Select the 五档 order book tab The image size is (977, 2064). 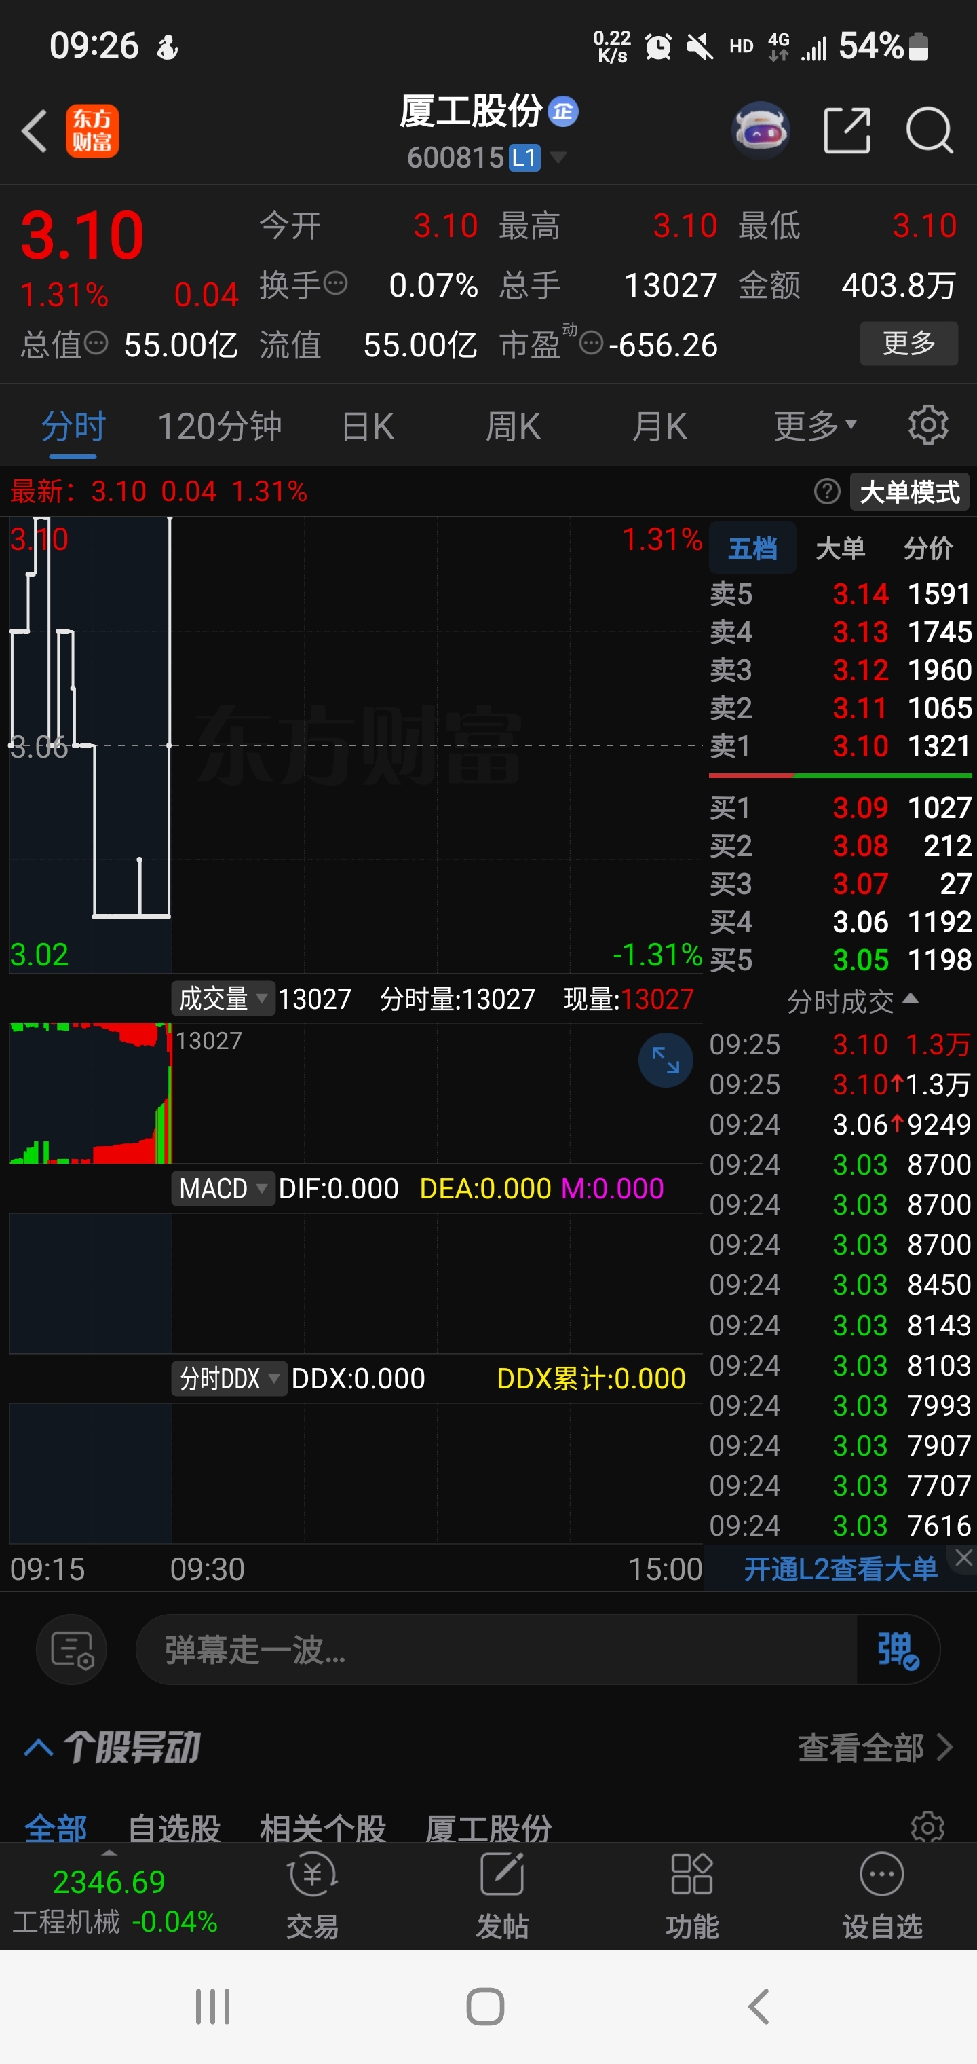tap(753, 548)
